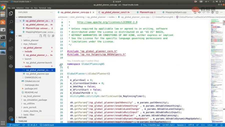225x127 pixels.
Task: Expand the lattice_planner folder
Action: [31, 40]
